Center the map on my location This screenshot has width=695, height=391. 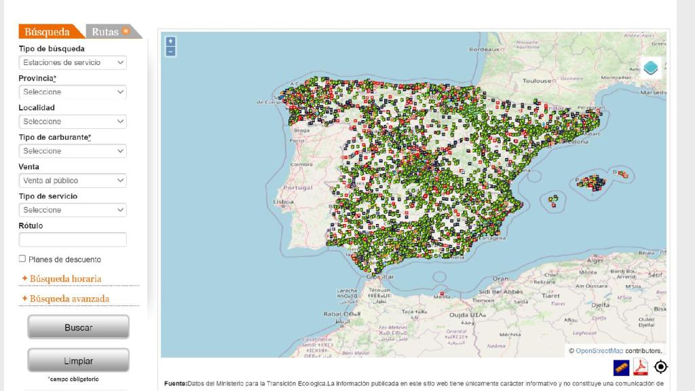(x=660, y=367)
